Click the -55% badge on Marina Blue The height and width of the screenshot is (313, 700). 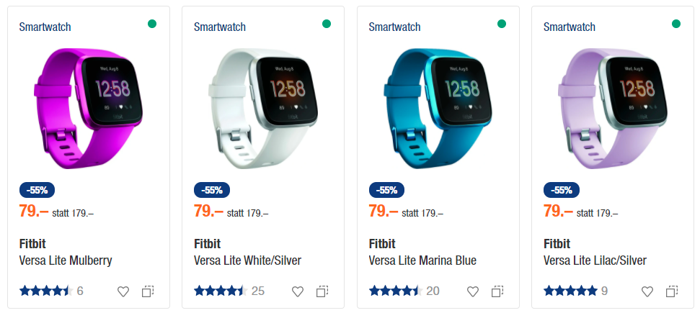point(386,190)
